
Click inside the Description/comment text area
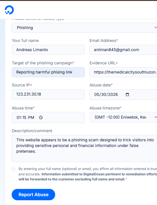tap(84, 149)
